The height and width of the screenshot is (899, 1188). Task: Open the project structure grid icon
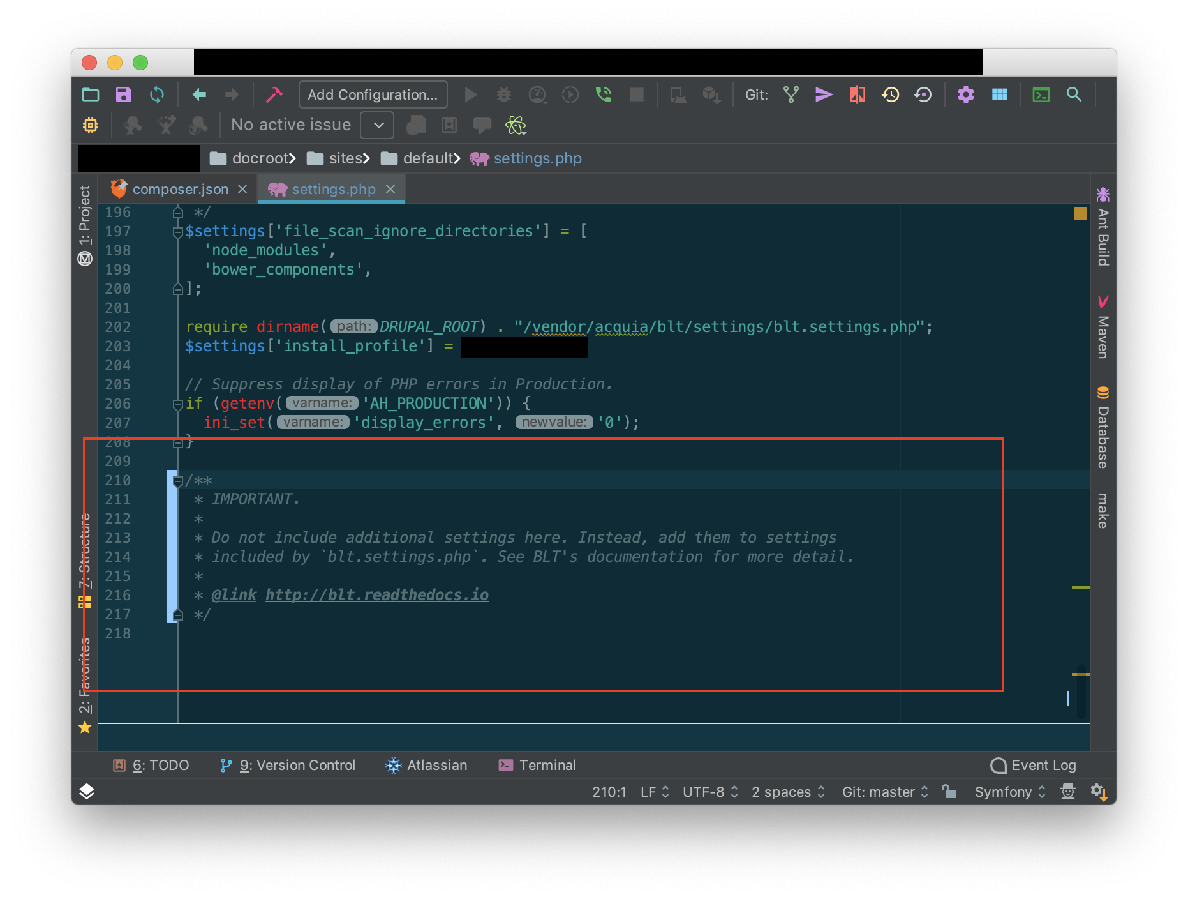[x=999, y=95]
